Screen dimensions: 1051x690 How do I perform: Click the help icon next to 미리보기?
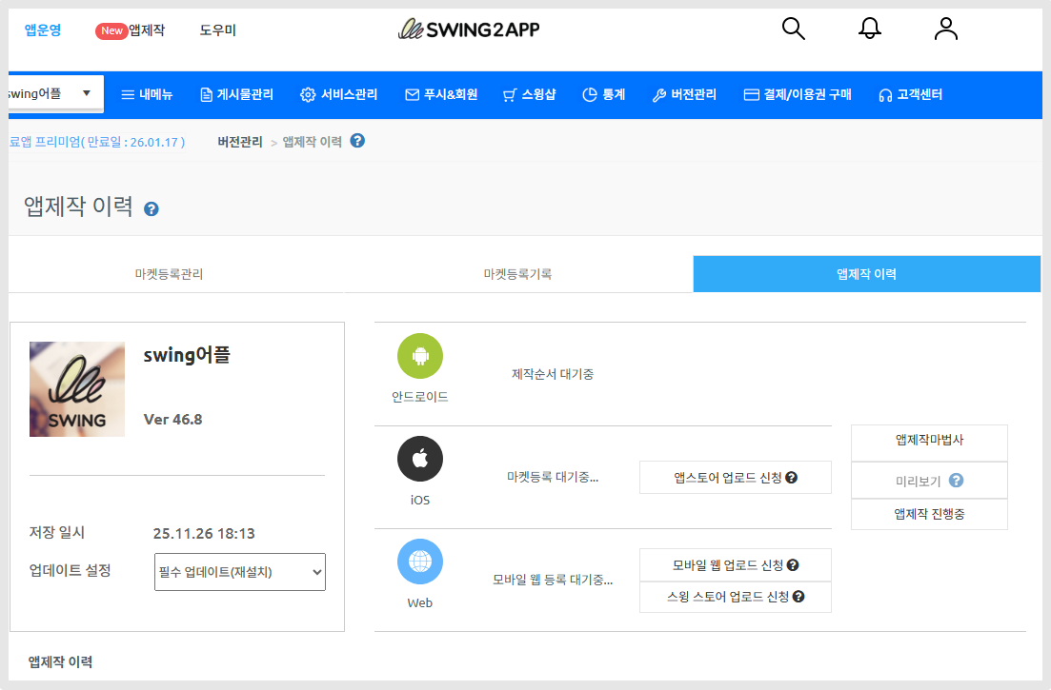click(x=956, y=481)
